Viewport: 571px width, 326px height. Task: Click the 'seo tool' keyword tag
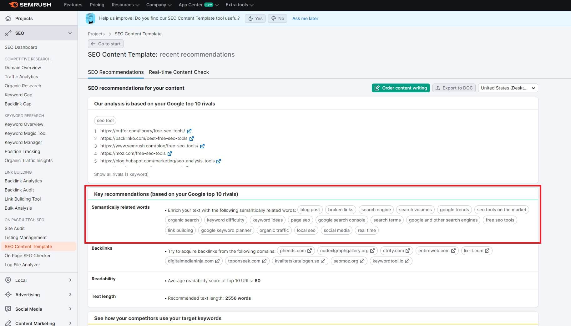click(105, 120)
